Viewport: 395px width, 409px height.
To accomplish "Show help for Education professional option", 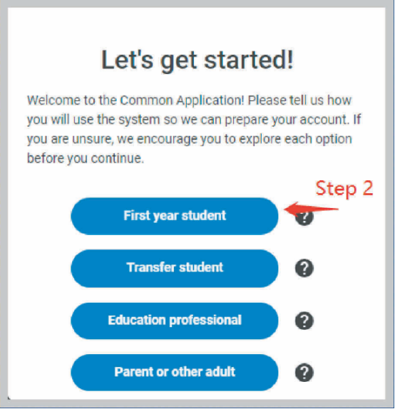I will pyautogui.click(x=304, y=321).
